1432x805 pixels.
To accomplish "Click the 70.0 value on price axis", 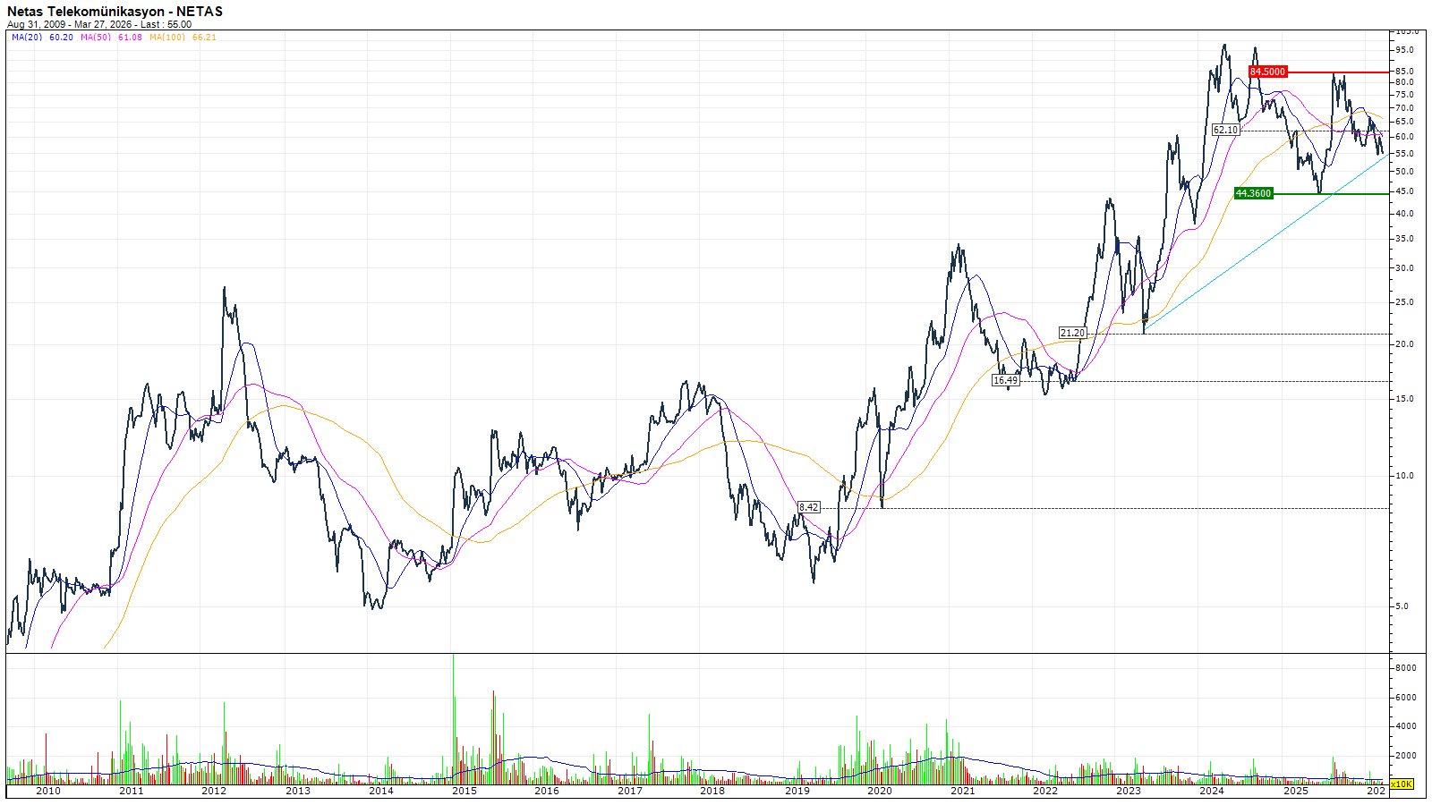I will click(1404, 108).
